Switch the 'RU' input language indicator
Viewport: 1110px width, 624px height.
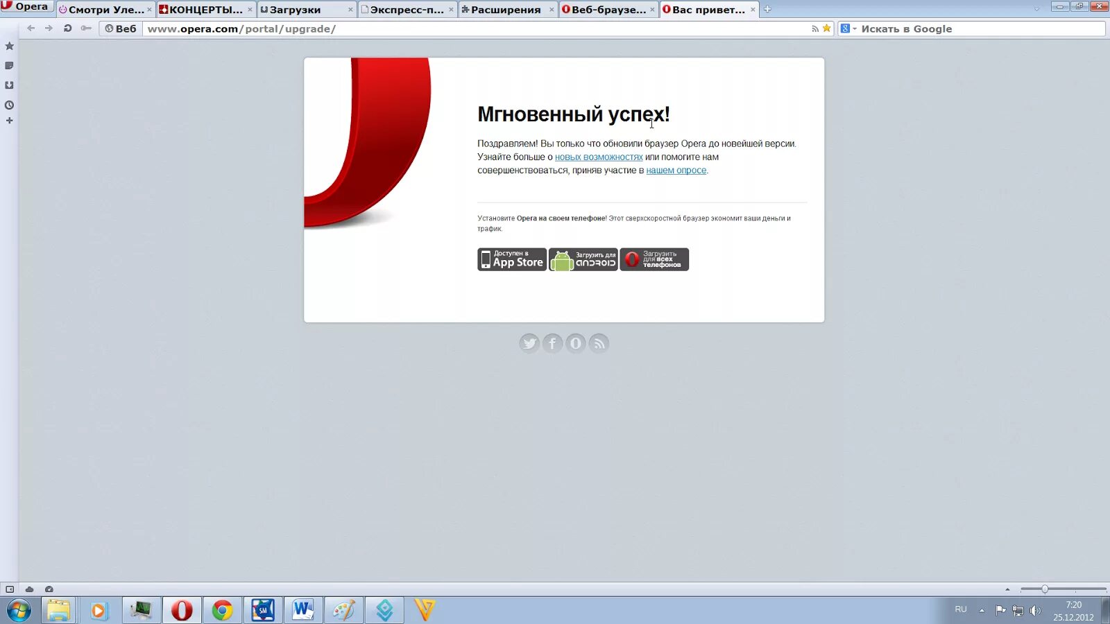tap(961, 609)
